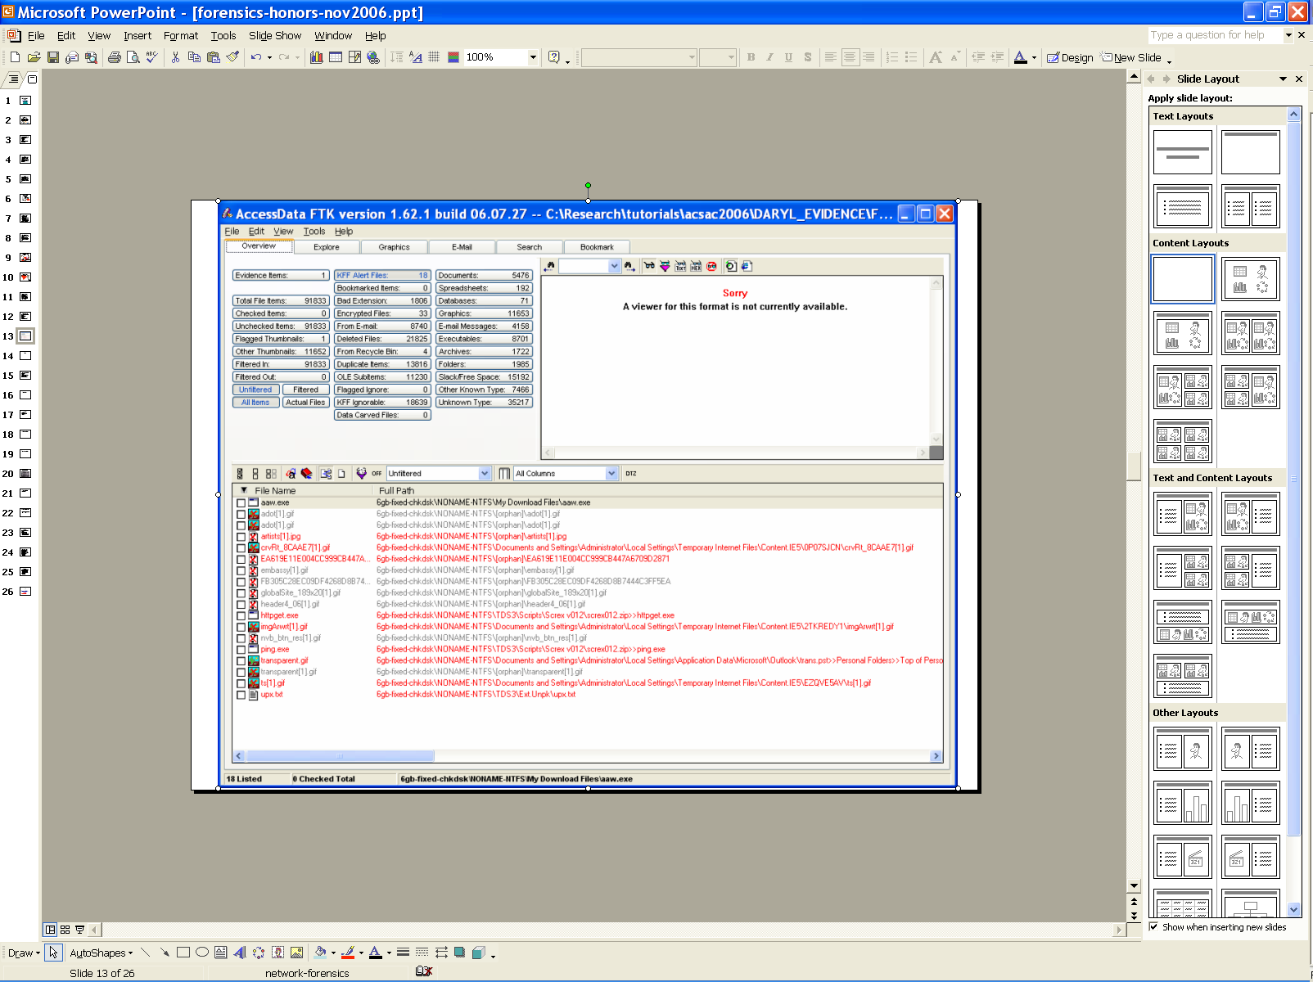This screenshot has width=1313, height=982.
Task: Insert a chart
Action: click(x=317, y=57)
